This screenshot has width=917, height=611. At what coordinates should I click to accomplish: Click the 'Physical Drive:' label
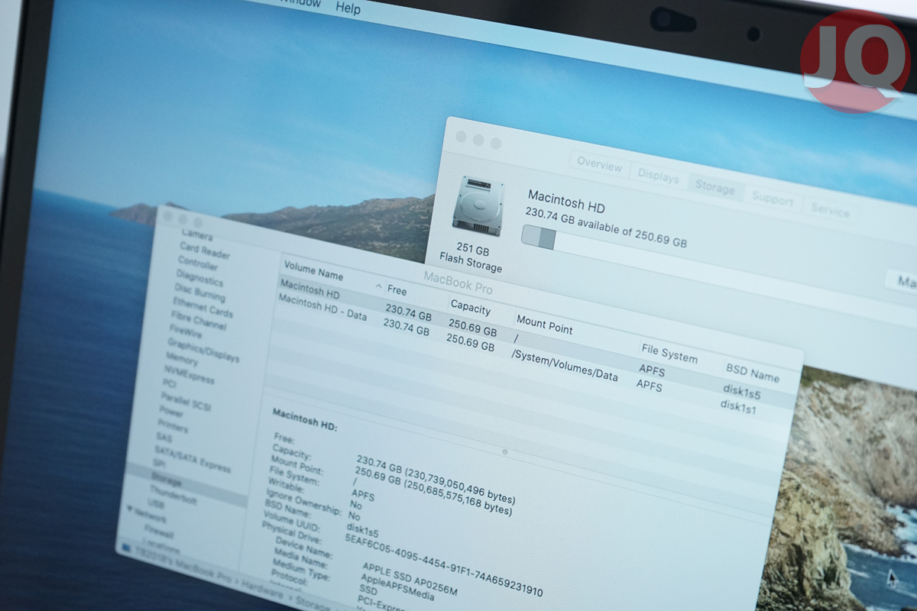(x=292, y=534)
